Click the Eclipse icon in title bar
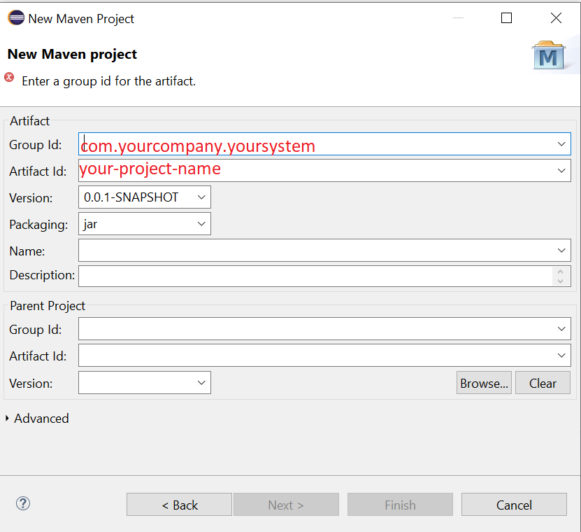The height and width of the screenshot is (532, 581). (x=16, y=17)
